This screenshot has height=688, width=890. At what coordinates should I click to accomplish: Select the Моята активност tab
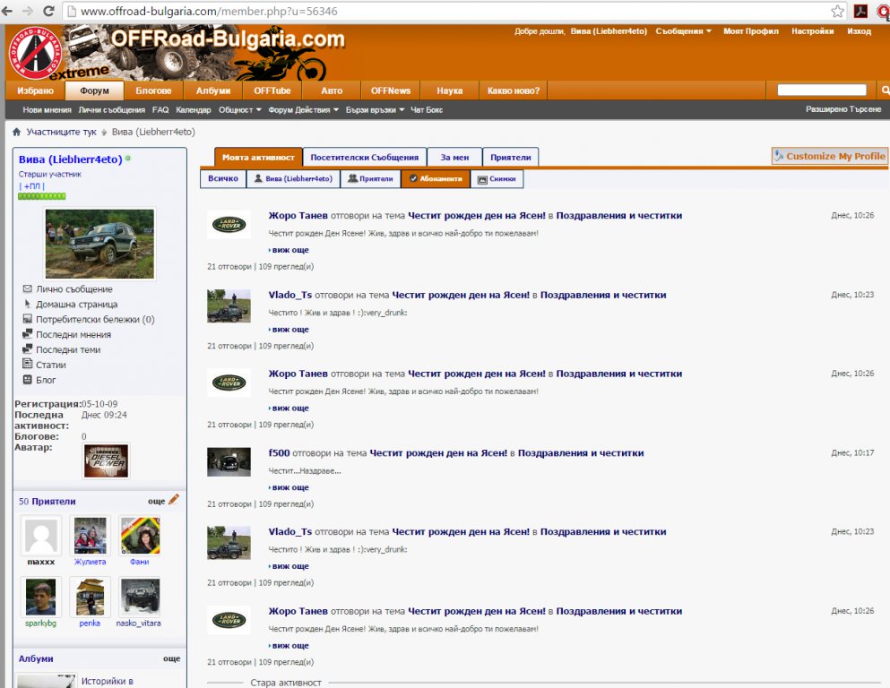[258, 157]
